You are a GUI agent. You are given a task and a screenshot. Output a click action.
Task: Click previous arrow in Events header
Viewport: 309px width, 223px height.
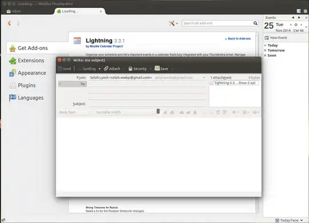[x=293, y=18]
